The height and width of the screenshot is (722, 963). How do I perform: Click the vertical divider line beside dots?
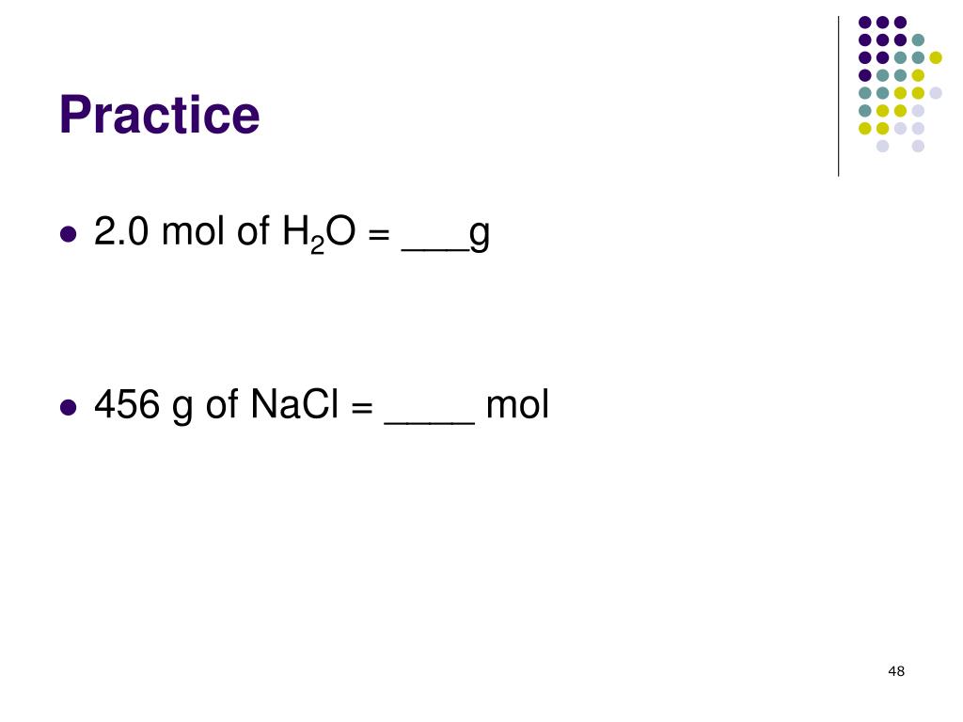coord(838,97)
